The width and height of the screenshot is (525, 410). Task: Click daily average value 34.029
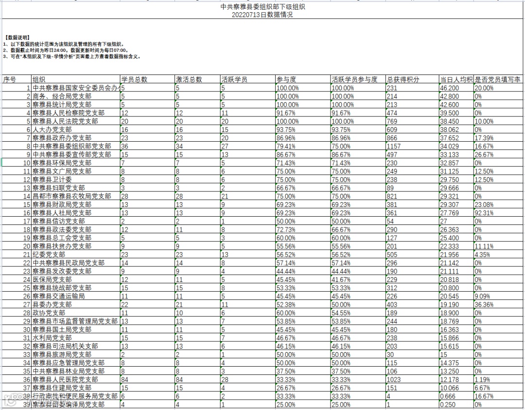(x=456, y=146)
